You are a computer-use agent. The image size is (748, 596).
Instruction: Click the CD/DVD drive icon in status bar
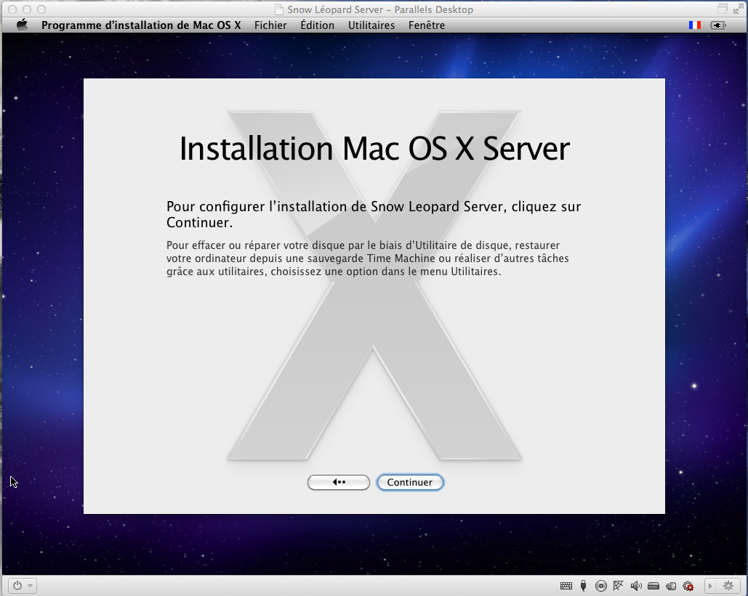click(x=601, y=586)
